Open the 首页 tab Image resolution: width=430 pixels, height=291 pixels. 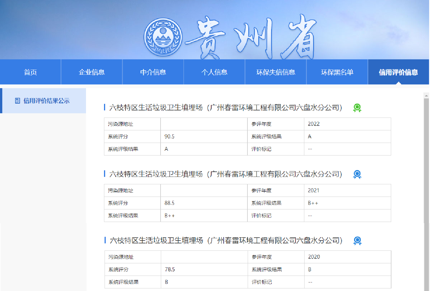pyautogui.click(x=30, y=72)
